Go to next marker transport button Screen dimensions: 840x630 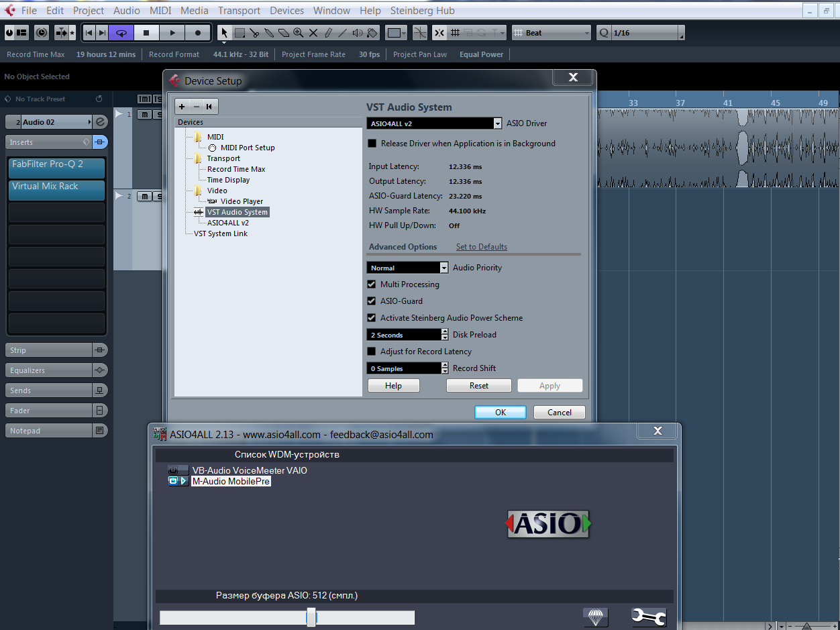[102, 32]
